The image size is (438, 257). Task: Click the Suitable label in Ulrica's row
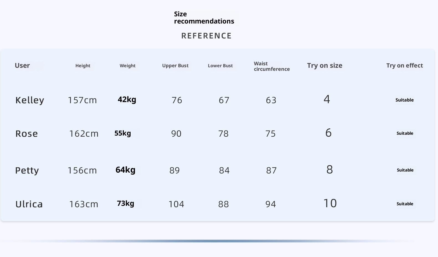[405, 204]
